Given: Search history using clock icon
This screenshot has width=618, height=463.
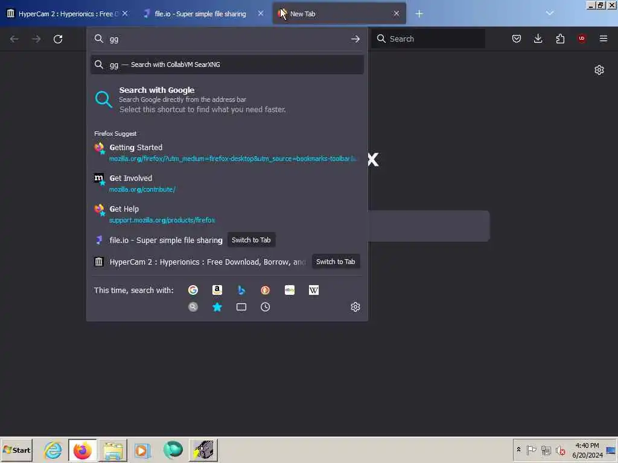Looking at the screenshot, I should pyautogui.click(x=266, y=307).
